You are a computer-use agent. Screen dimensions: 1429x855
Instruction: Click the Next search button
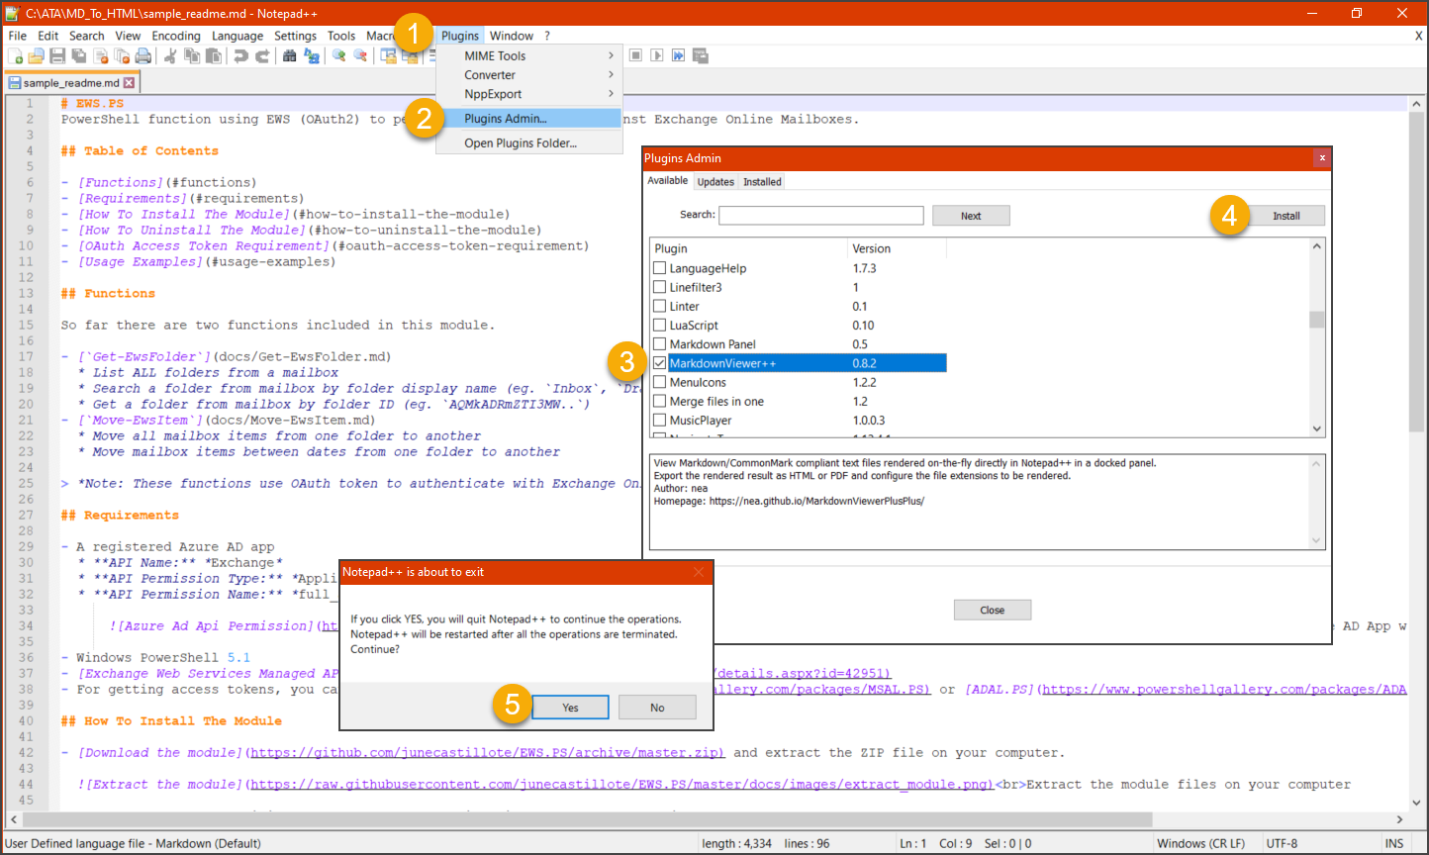click(971, 216)
